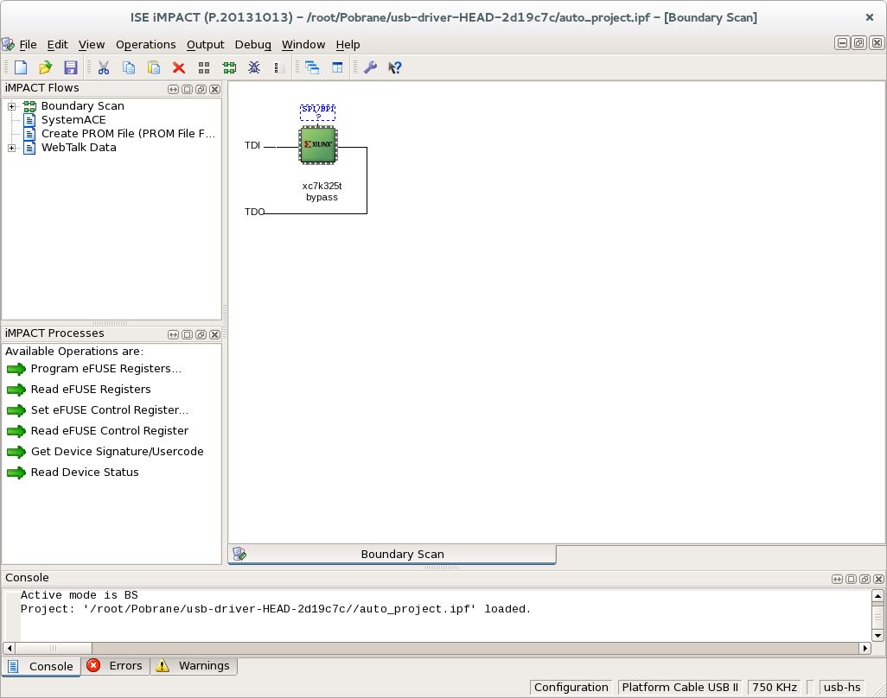This screenshot has height=698, width=887.
Task: Run Program eFUSE Registers operation
Action: tap(105, 369)
